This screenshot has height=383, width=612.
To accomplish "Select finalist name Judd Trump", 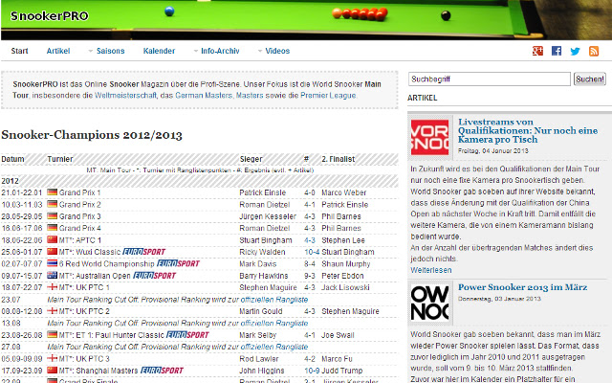I will pyautogui.click(x=342, y=371).
